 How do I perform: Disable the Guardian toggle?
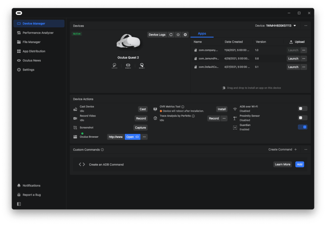pyautogui.click(x=302, y=127)
